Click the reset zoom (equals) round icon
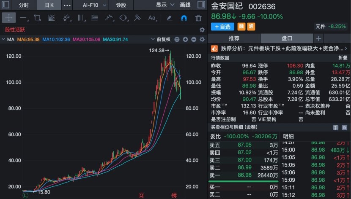 coord(177,40)
